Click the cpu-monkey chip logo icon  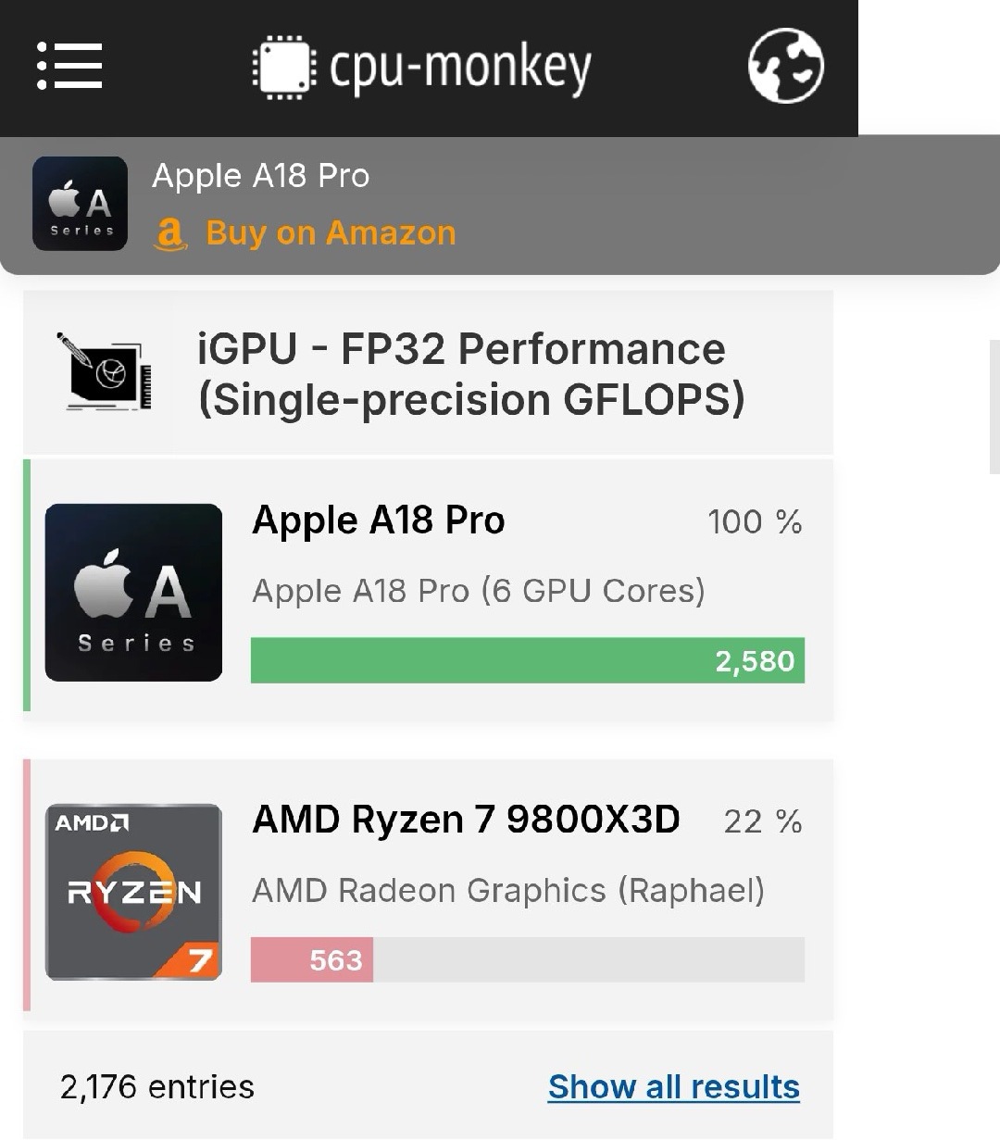click(x=284, y=67)
